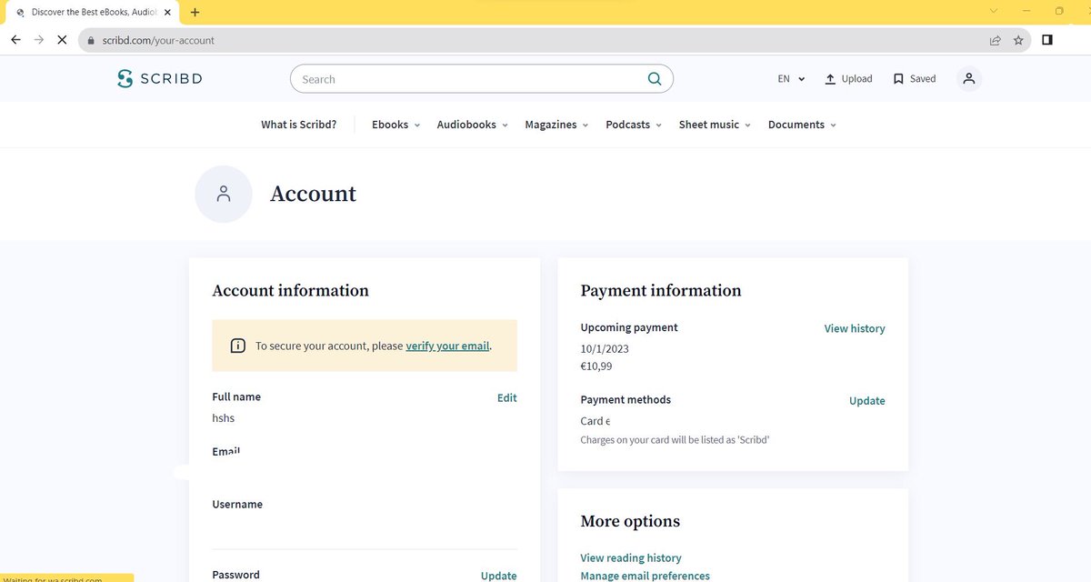Open a new tab with plus button

(x=195, y=12)
